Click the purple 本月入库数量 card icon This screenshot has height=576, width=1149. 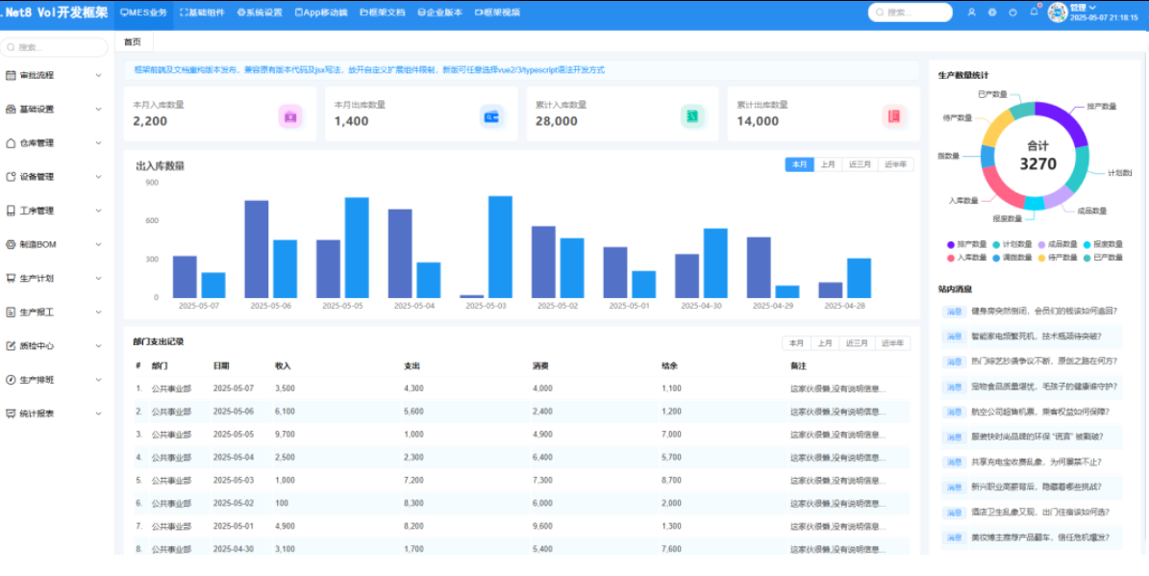click(290, 116)
